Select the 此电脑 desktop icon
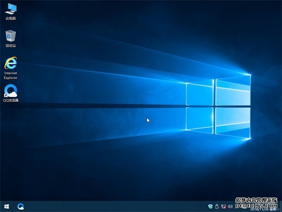The height and width of the screenshot is (212, 282). click(x=11, y=12)
